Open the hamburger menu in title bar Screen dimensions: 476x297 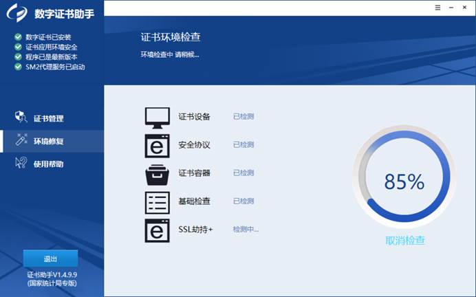tap(438, 7)
